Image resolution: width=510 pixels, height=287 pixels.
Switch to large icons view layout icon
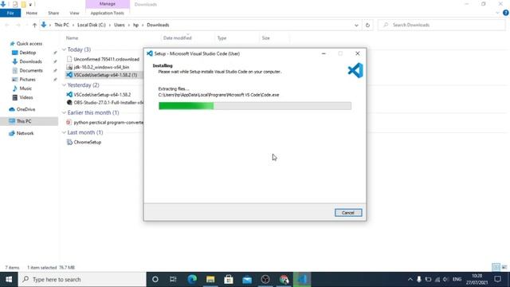tap(504, 267)
